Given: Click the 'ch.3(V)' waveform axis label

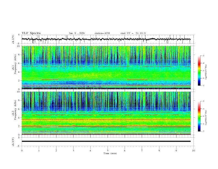Looking at the screenshot, I should [x=13, y=142].
